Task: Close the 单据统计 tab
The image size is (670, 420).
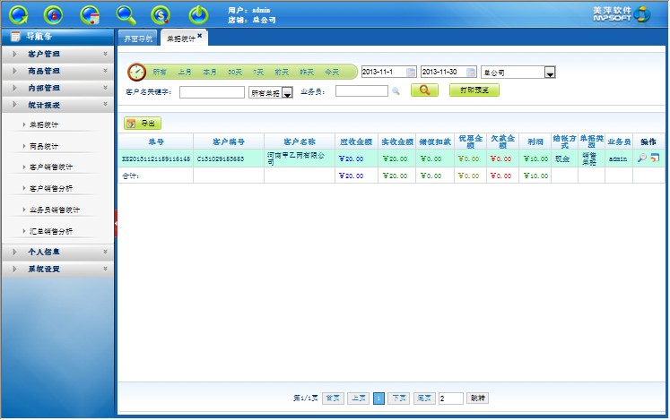Action: pos(200,35)
